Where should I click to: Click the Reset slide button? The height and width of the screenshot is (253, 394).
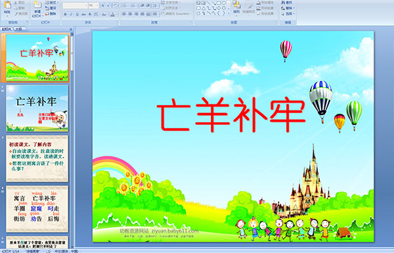tap(51, 8)
